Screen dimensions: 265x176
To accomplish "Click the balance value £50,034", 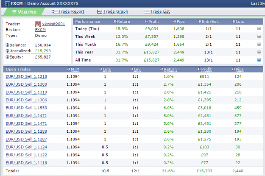I will pyautogui.click(x=43, y=45).
